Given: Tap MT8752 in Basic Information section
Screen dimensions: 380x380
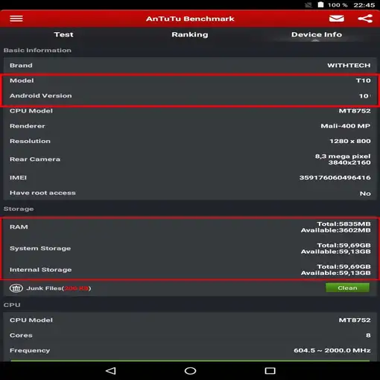Looking at the screenshot, I should coord(355,111).
